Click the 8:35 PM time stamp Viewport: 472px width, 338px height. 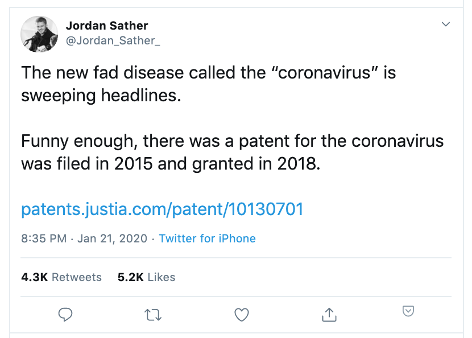[x=44, y=238]
